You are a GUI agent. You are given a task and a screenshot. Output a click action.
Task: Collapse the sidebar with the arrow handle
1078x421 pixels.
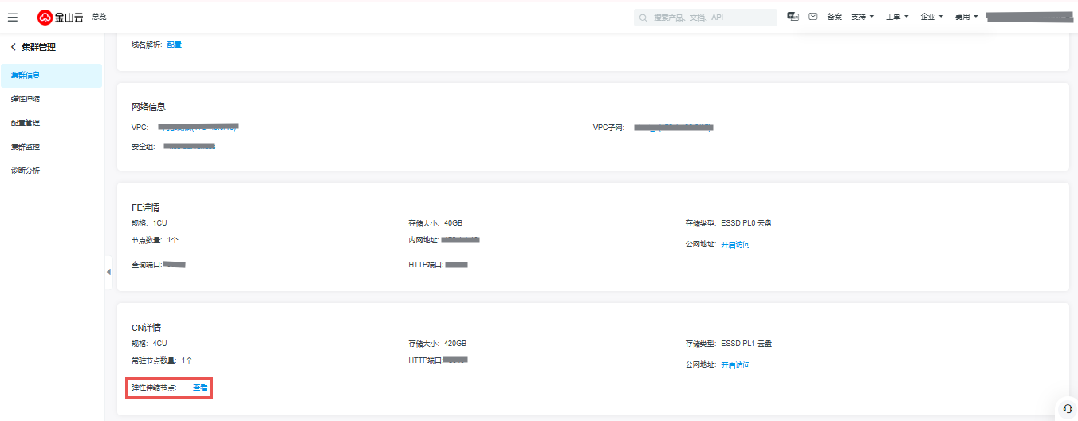(x=108, y=272)
